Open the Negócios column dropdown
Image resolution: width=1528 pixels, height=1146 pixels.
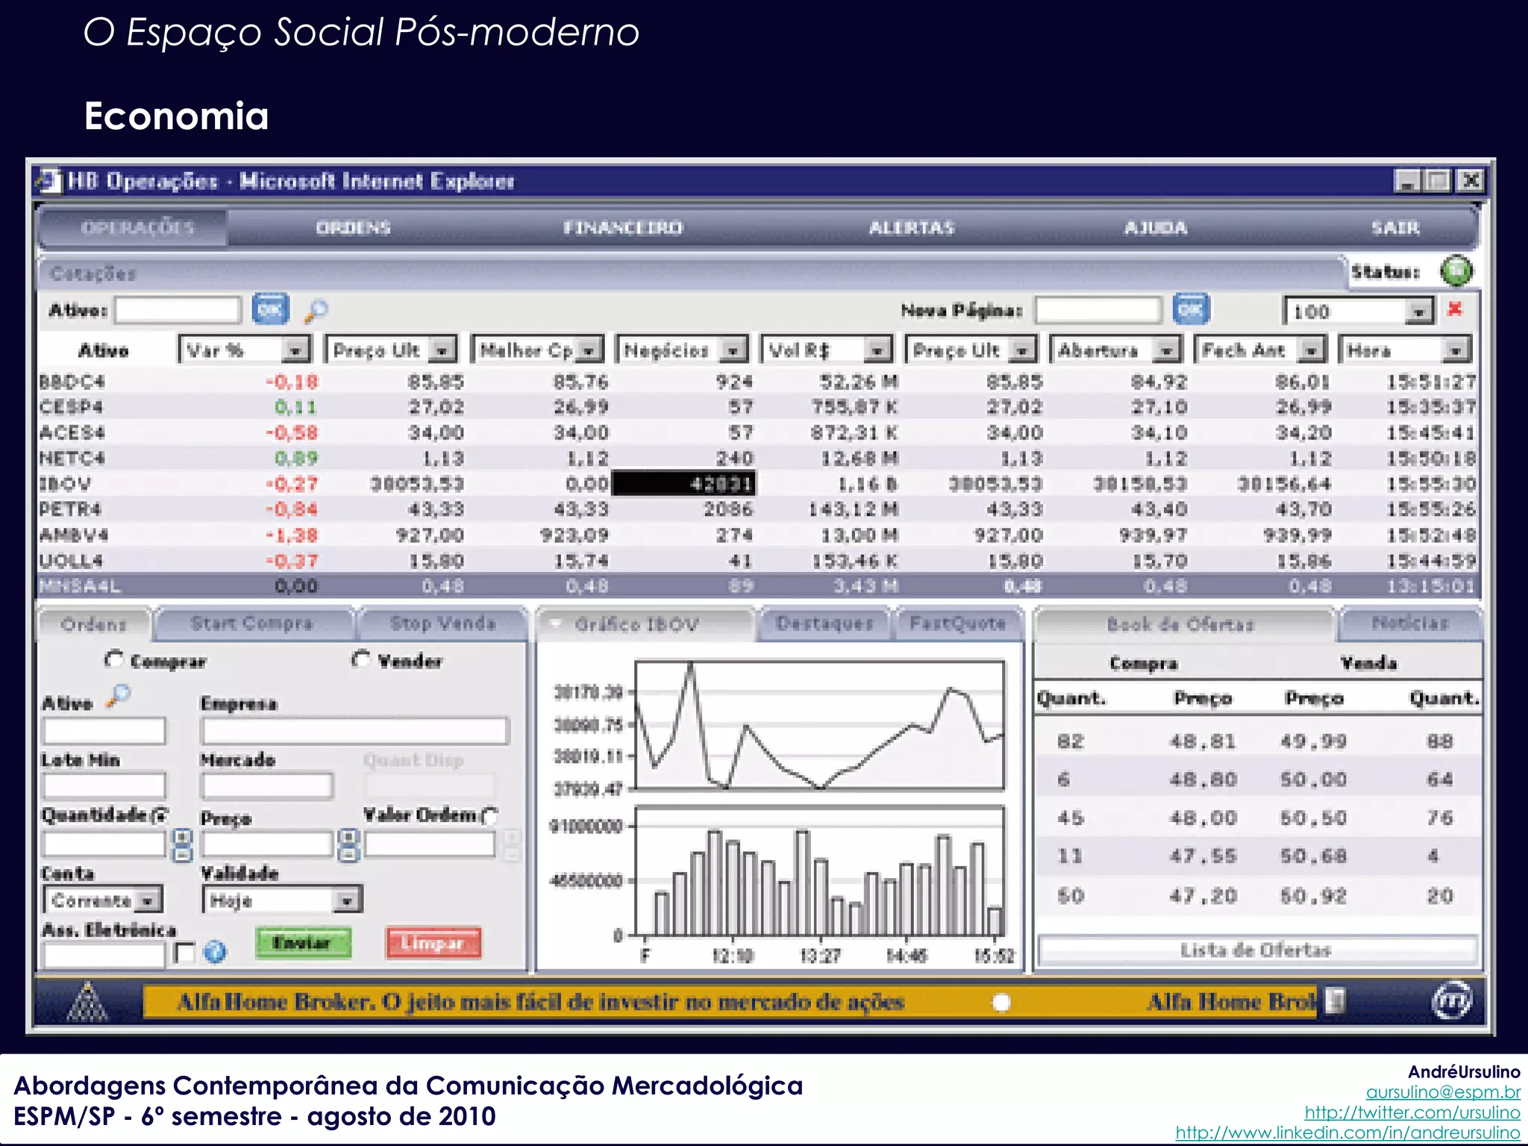tap(733, 350)
